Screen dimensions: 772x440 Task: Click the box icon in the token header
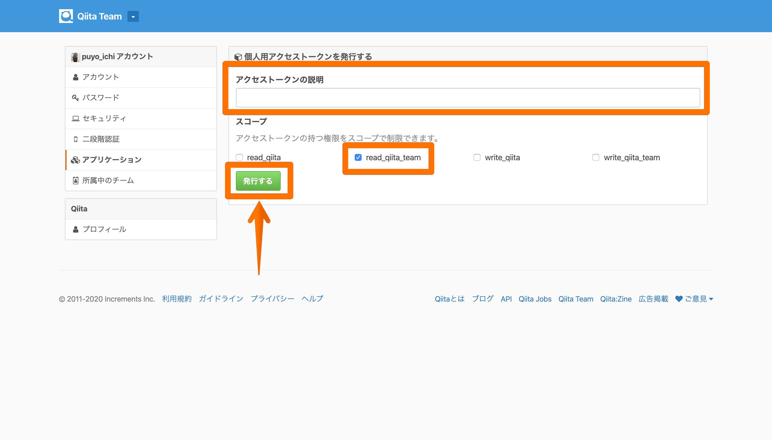point(238,57)
